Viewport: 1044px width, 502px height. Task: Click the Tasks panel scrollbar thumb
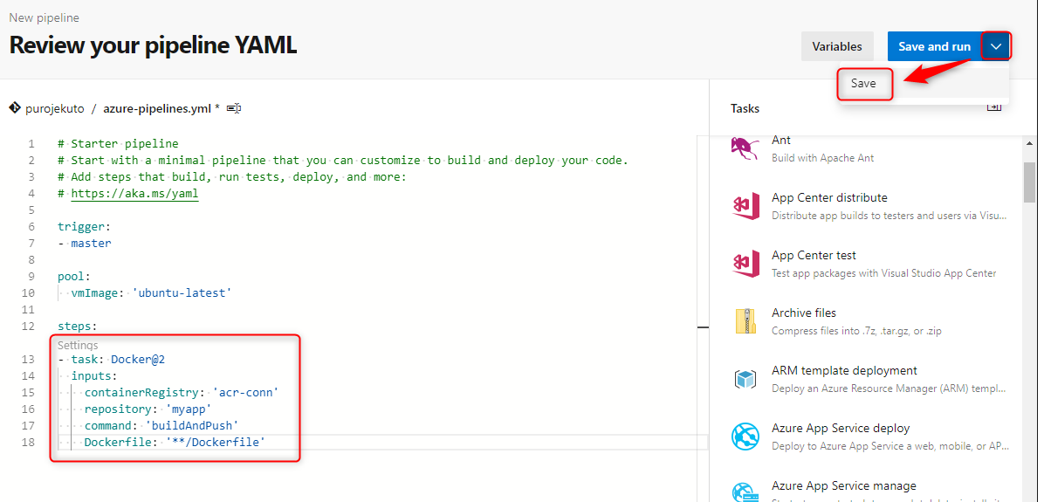click(1029, 182)
